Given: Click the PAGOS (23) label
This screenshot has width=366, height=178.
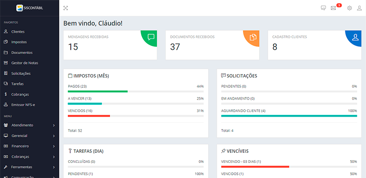Looking at the screenshot, I should click(x=77, y=86).
